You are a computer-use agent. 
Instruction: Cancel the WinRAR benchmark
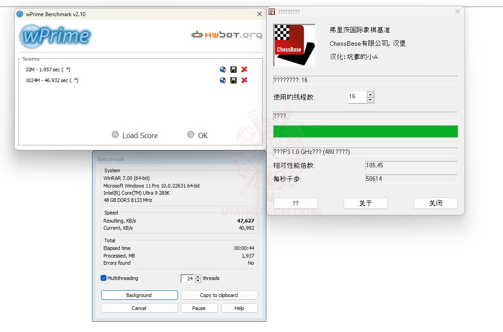pyautogui.click(x=139, y=308)
